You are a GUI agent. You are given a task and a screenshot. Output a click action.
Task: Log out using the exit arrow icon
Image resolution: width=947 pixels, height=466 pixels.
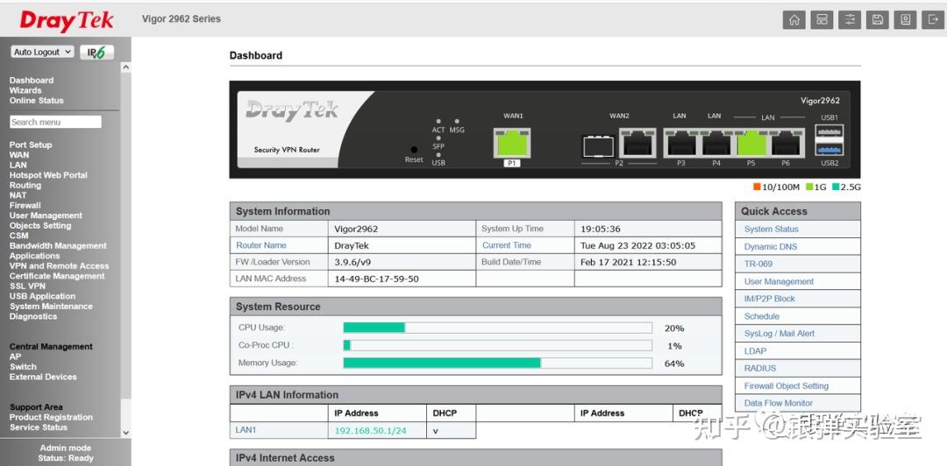point(932,19)
